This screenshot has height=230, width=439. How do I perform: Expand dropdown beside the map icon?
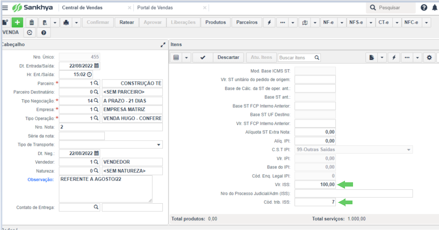(x=315, y=23)
